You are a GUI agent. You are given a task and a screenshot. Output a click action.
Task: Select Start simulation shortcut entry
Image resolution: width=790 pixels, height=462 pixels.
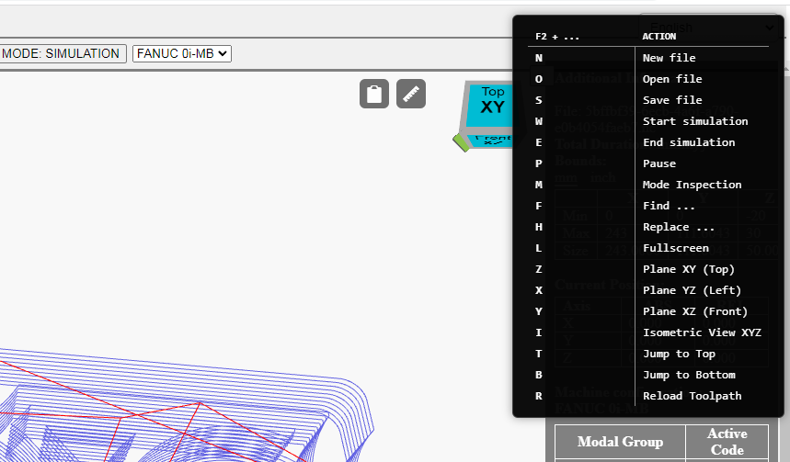pyautogui.click(x=695, y=121)
